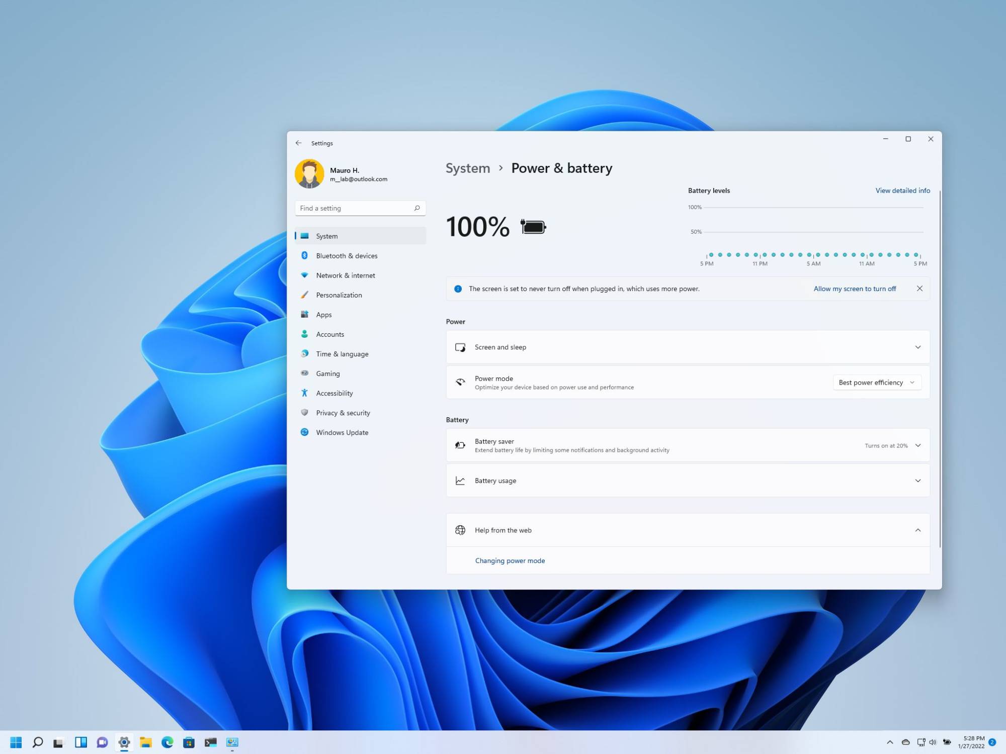Expand the Battery usage details
1006x754 pixels.
point(917,480)
